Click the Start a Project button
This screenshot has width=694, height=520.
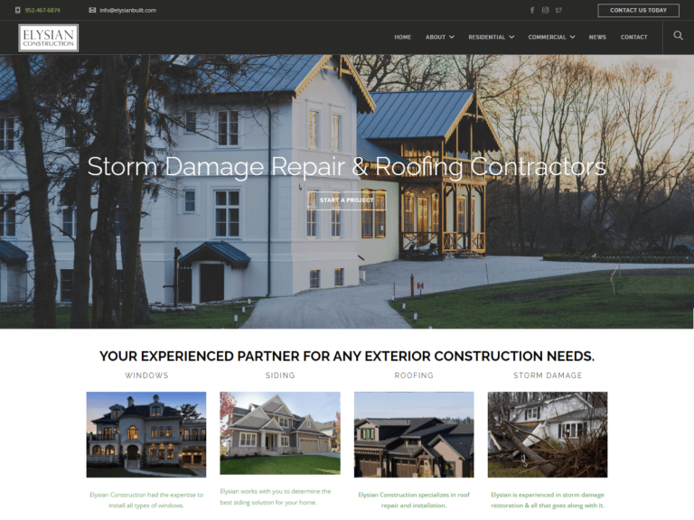pyautogui.click(x=347, y=200)
